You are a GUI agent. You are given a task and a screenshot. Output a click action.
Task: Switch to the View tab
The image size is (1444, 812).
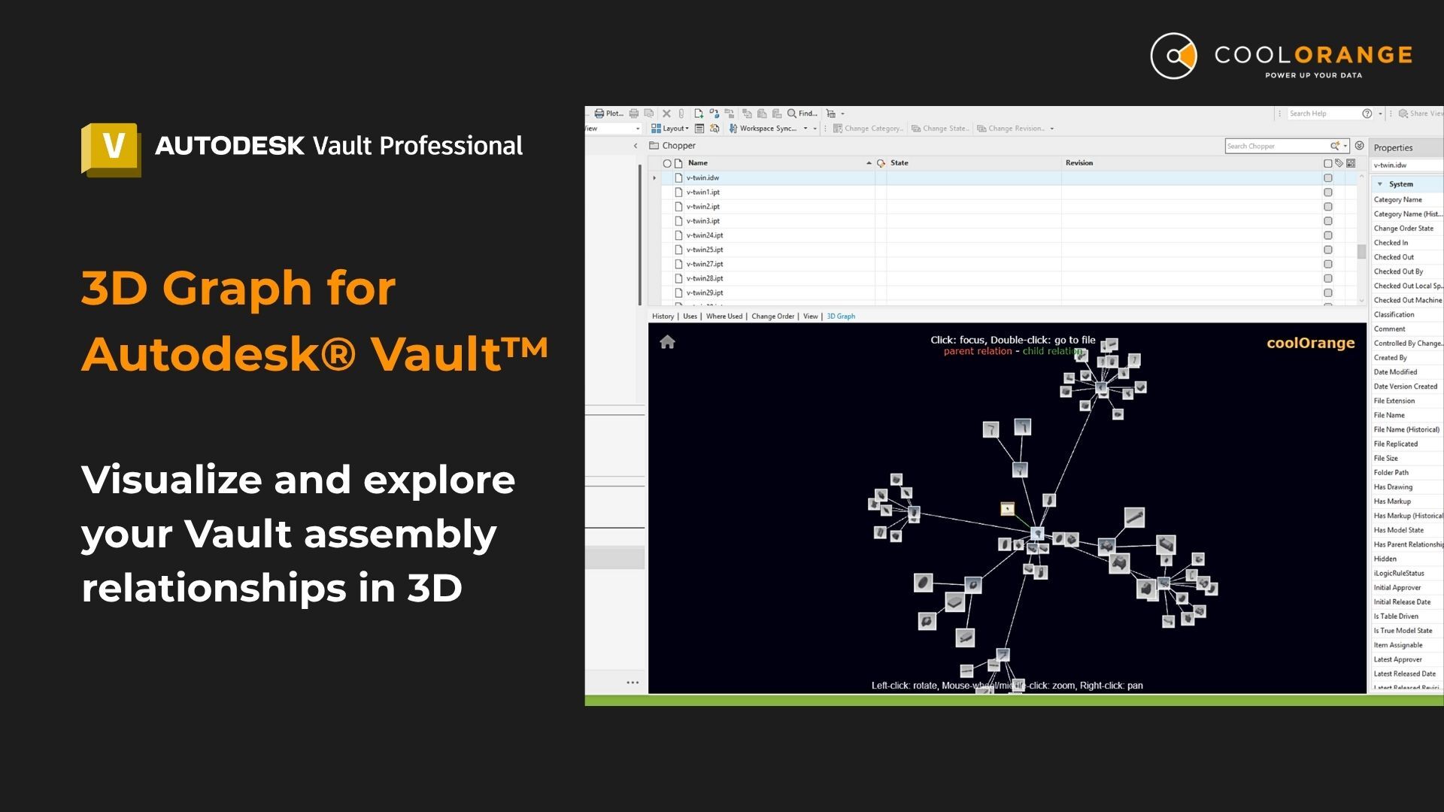810,317
